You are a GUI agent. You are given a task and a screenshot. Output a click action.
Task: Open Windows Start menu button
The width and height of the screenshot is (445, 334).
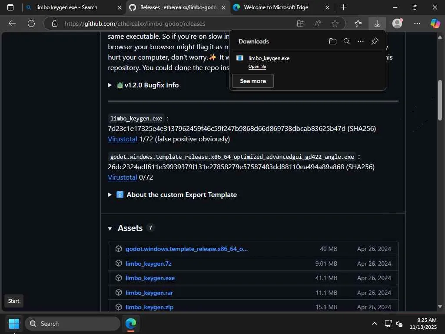(14, 324)
